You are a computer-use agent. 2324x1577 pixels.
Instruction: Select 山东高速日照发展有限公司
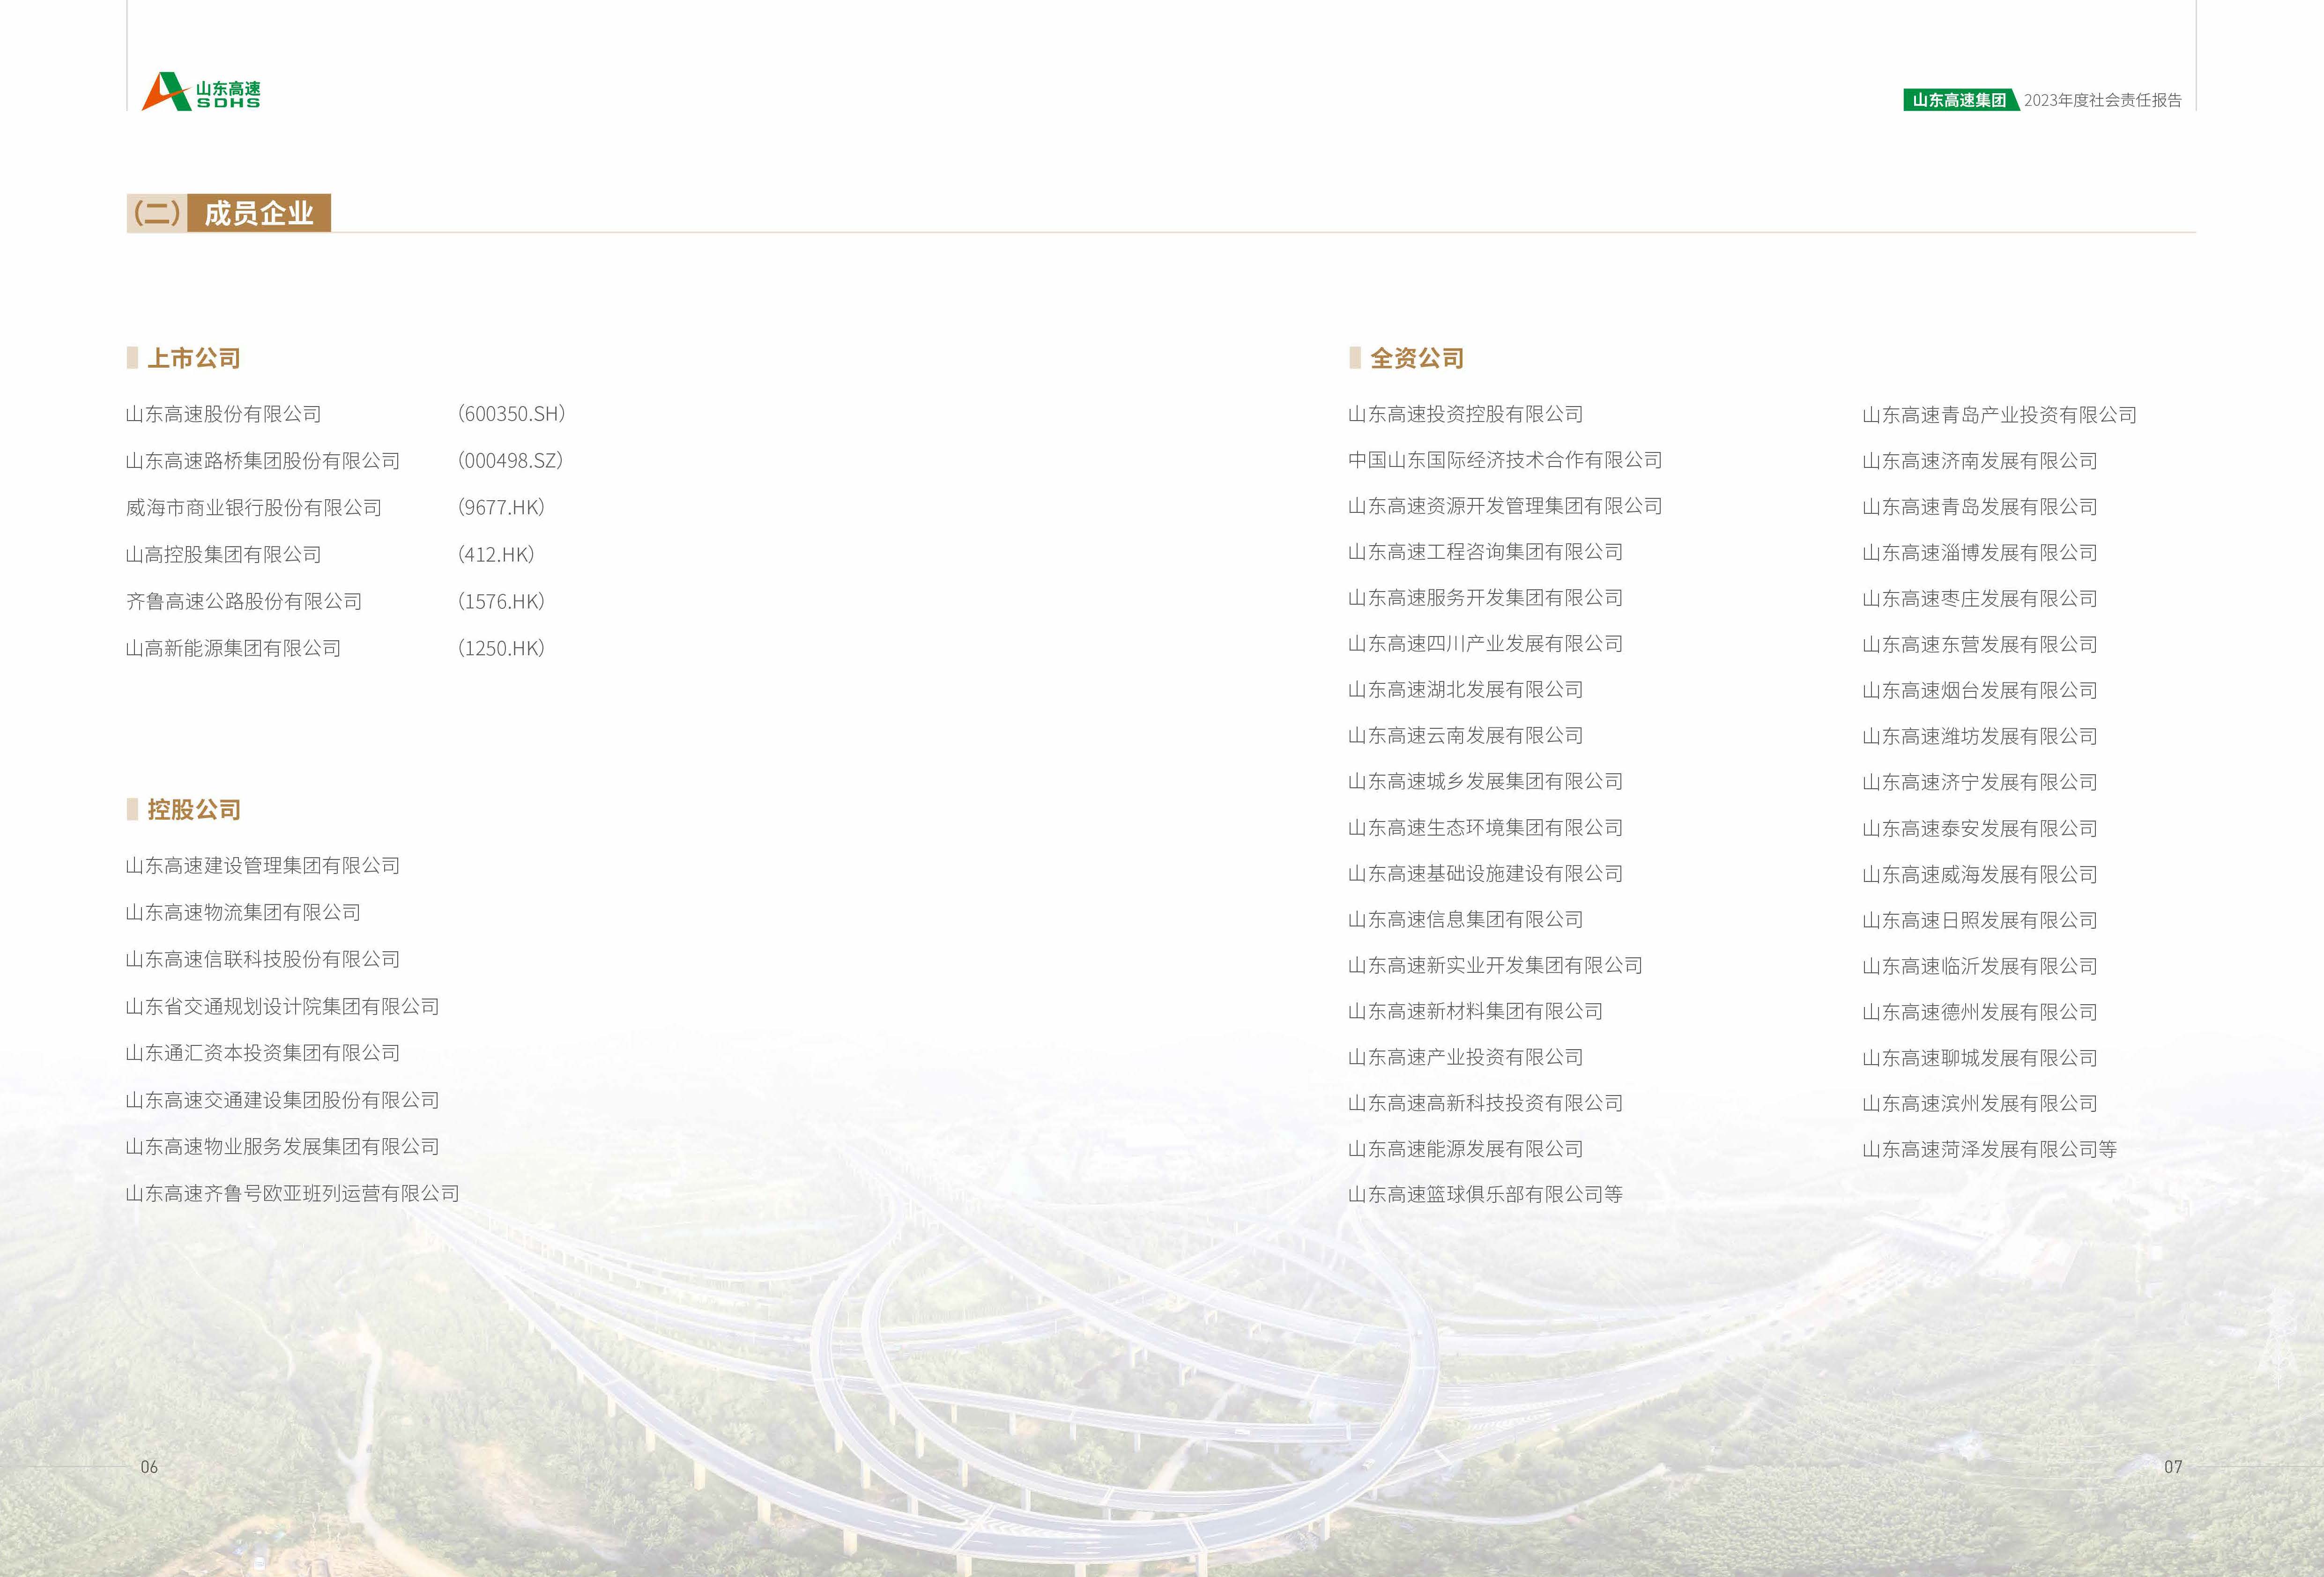pos(1980,920)
